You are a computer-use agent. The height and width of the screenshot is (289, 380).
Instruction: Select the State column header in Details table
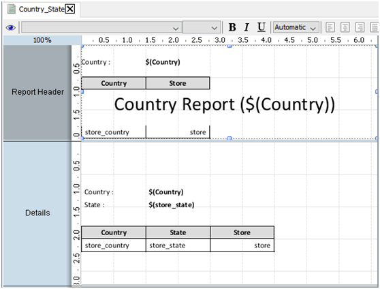coord(178,232)
